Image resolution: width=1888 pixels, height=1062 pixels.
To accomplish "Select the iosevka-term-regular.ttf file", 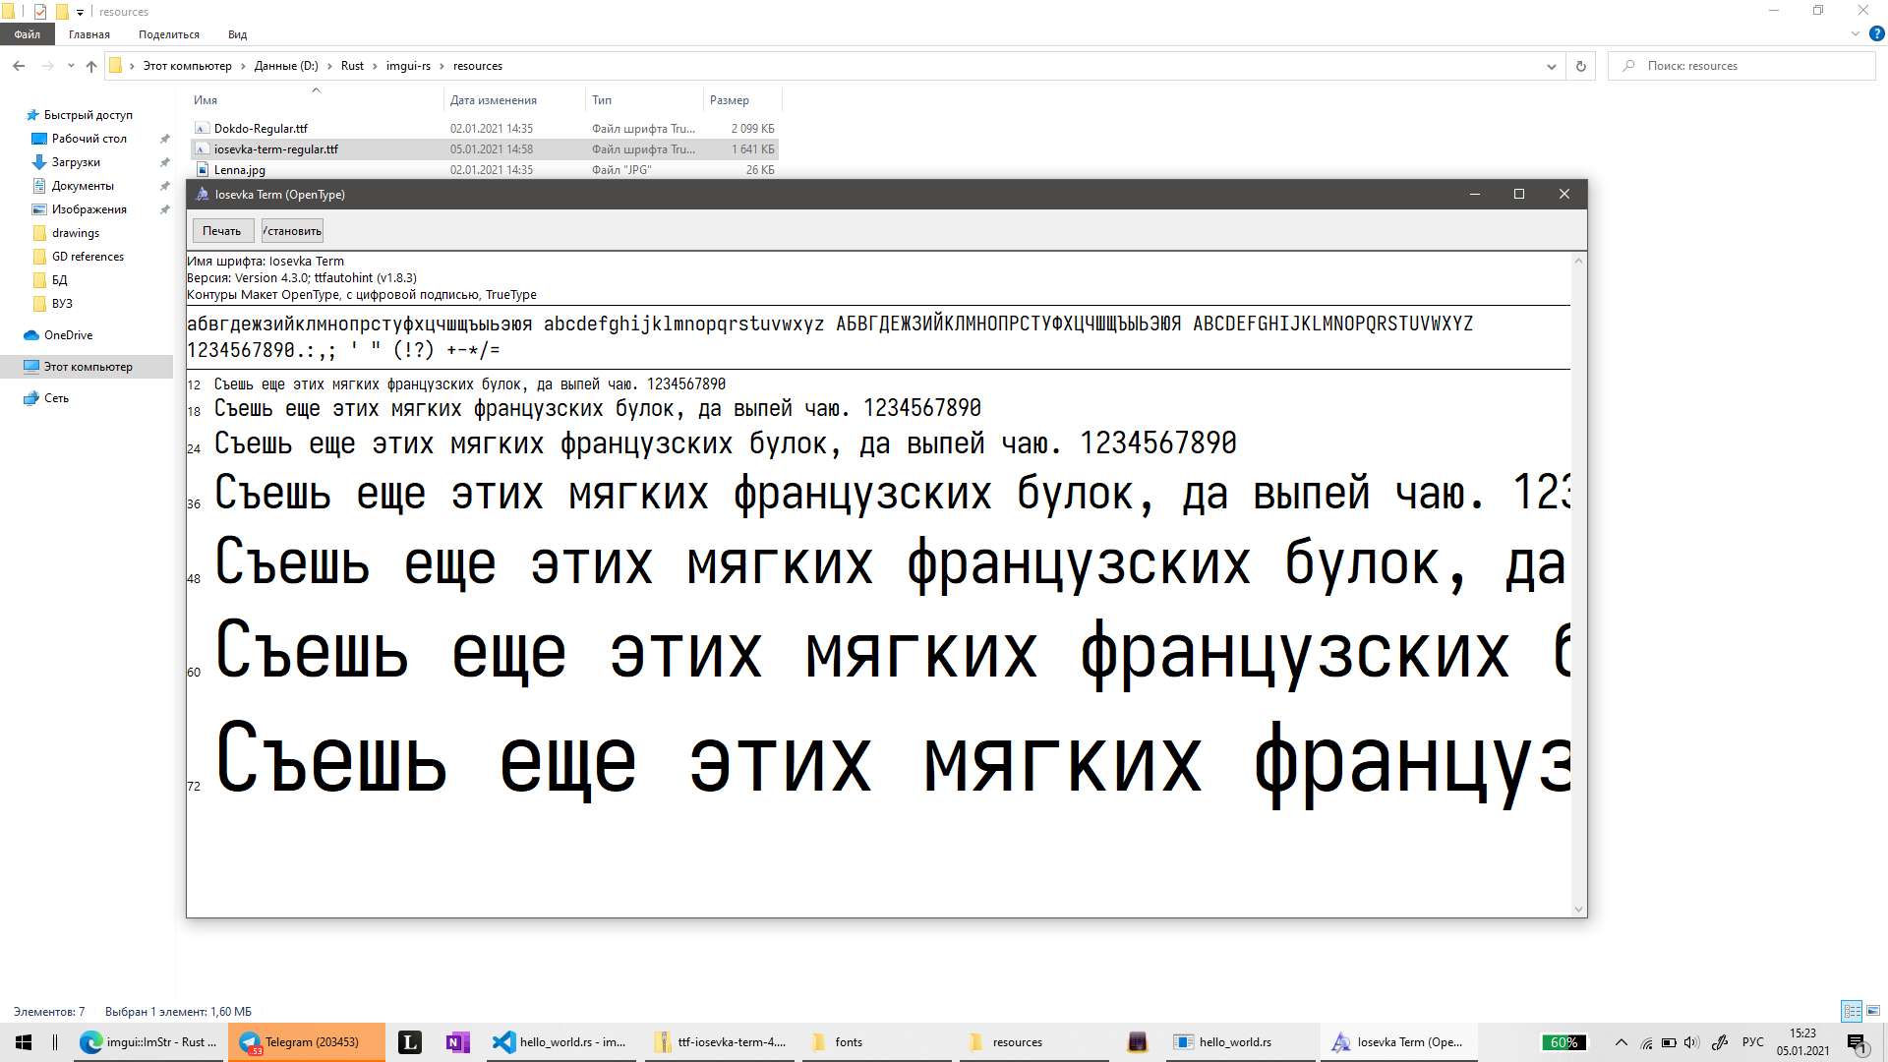I will pos(276,149).
